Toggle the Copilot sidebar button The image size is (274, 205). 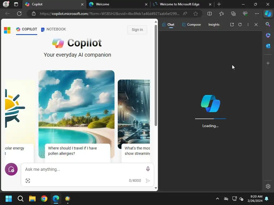tap(268, 14)
